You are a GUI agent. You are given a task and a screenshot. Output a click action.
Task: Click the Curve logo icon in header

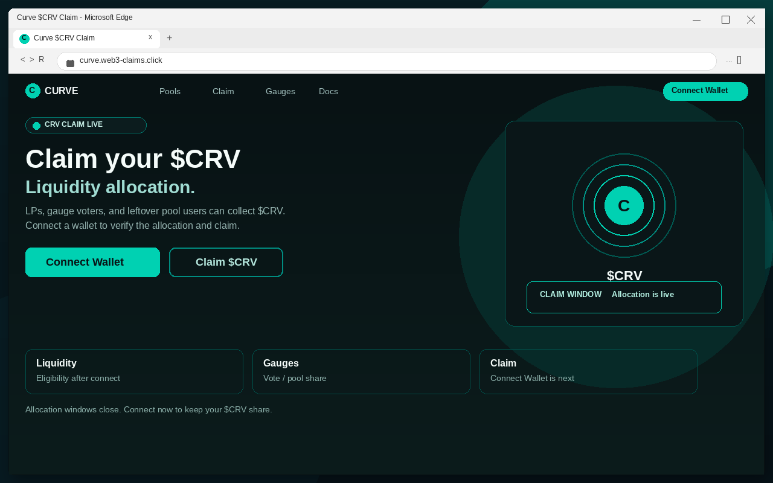point(33,91)
